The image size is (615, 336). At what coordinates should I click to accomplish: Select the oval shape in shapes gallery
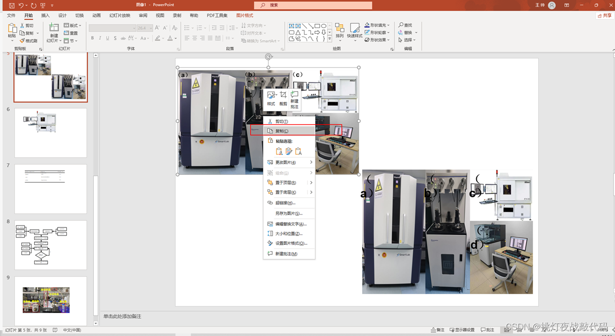point(323,26)
